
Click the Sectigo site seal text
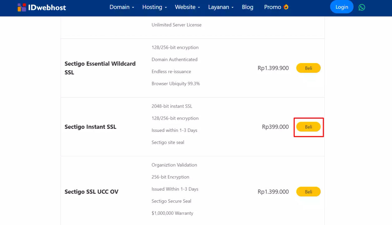168,142
